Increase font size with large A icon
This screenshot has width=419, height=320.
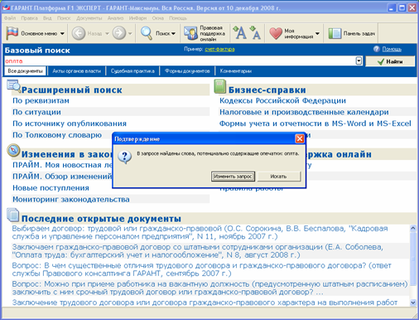pyautogui.click(x=240, y=32)
